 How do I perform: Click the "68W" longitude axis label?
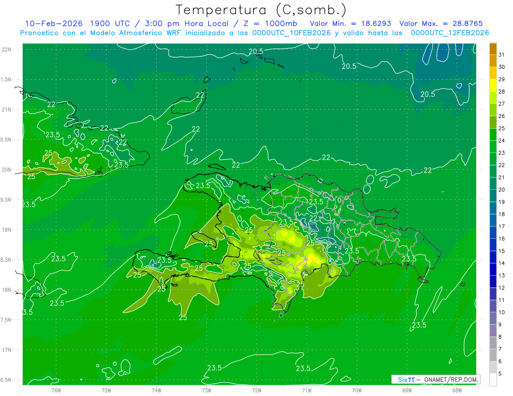(457, 390)
